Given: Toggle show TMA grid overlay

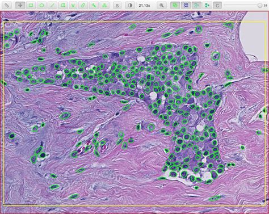Looking at the screenshot, I should 186,5.
